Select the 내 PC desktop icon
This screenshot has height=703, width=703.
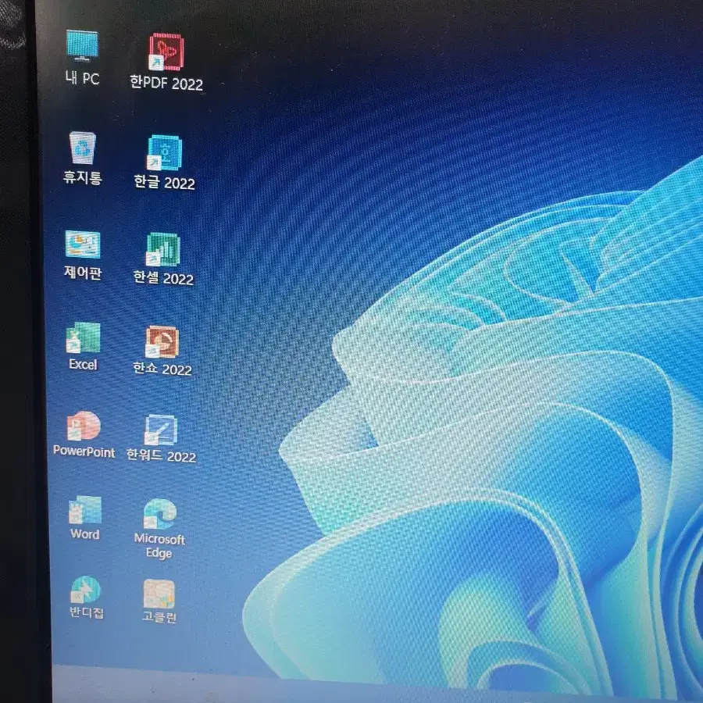tap(82, 46)
